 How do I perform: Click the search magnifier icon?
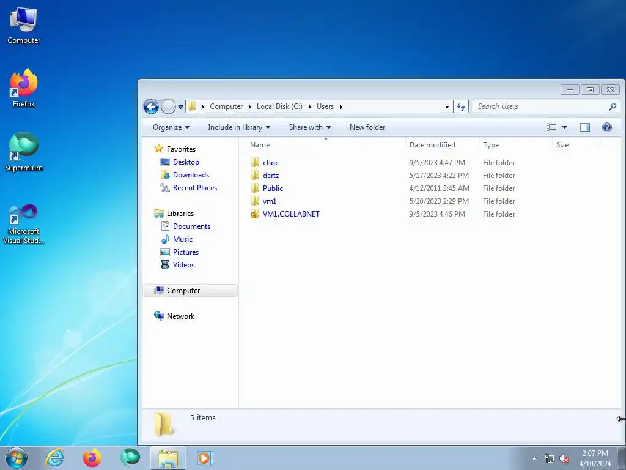point(613,106)
